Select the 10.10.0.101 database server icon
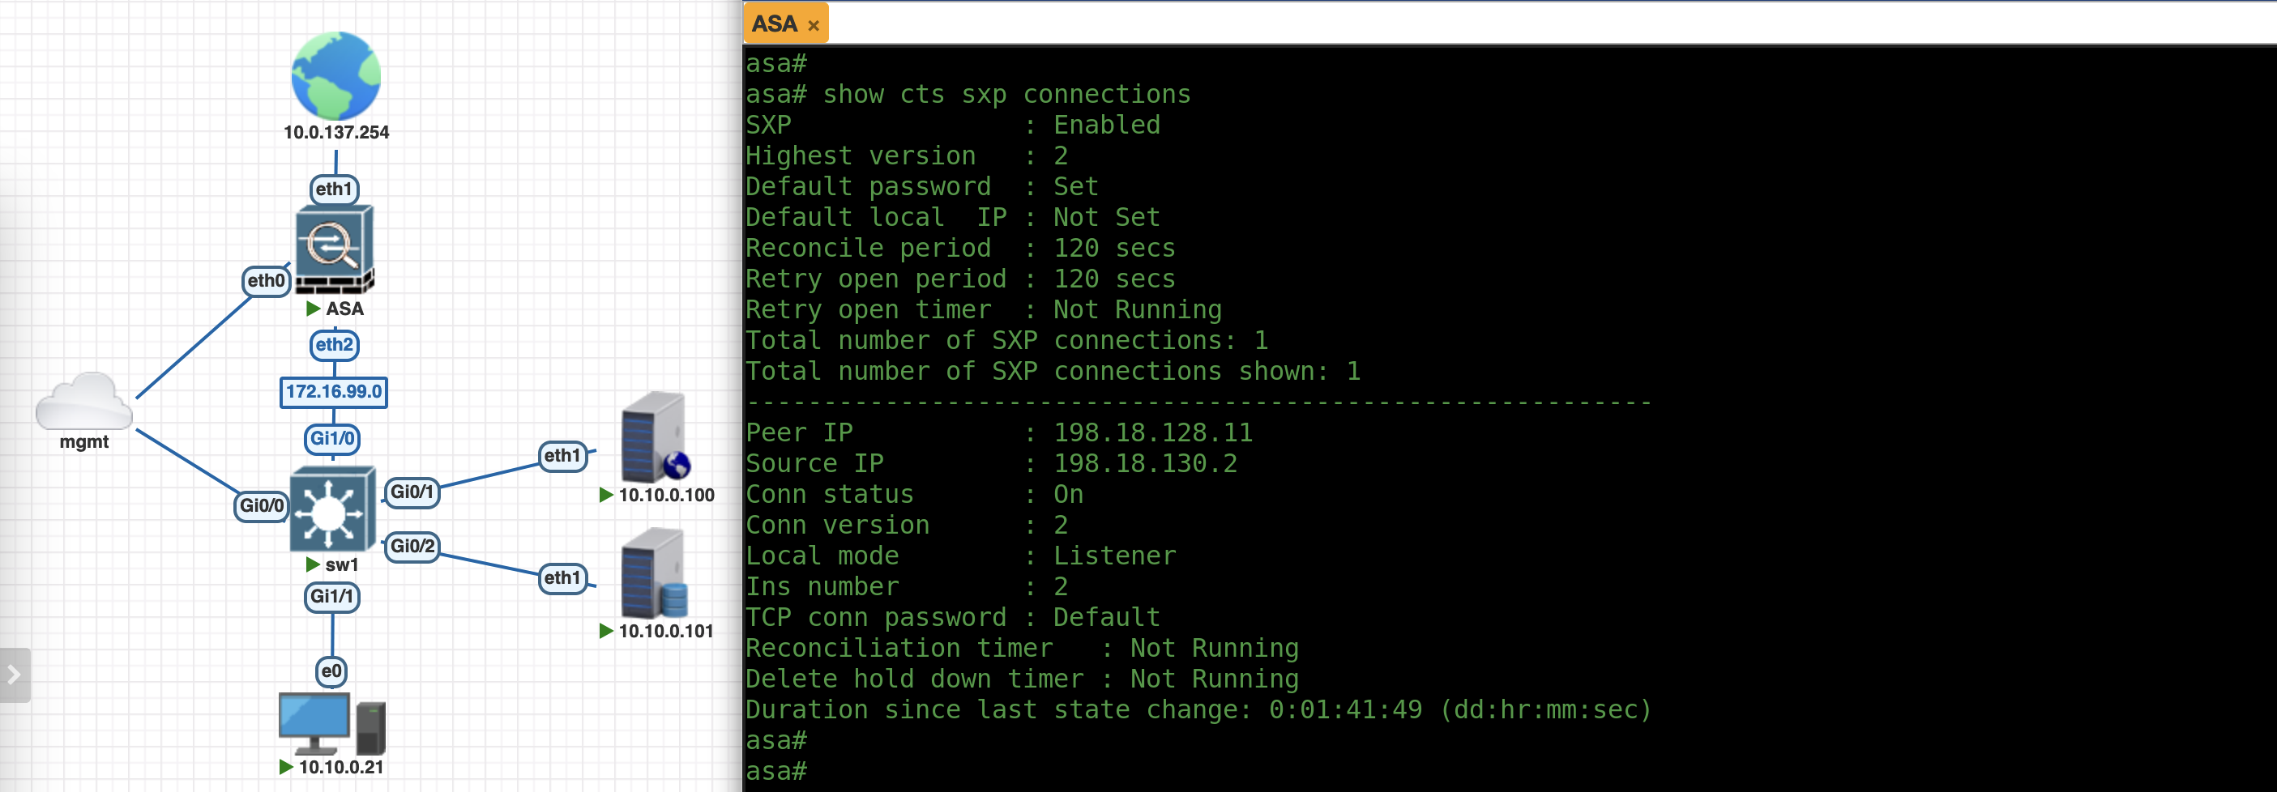2277x792 pixels. 654,574
